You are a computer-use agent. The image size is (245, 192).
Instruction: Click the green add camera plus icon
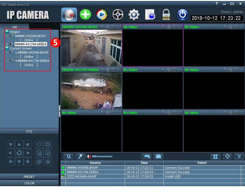tap(85, 14)
